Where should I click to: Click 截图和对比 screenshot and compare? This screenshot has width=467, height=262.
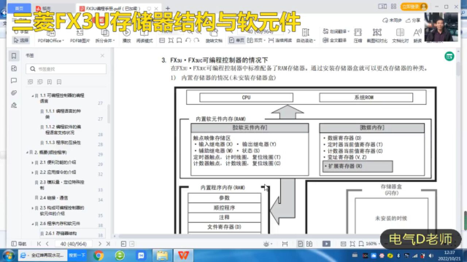[x=377, y=36]
